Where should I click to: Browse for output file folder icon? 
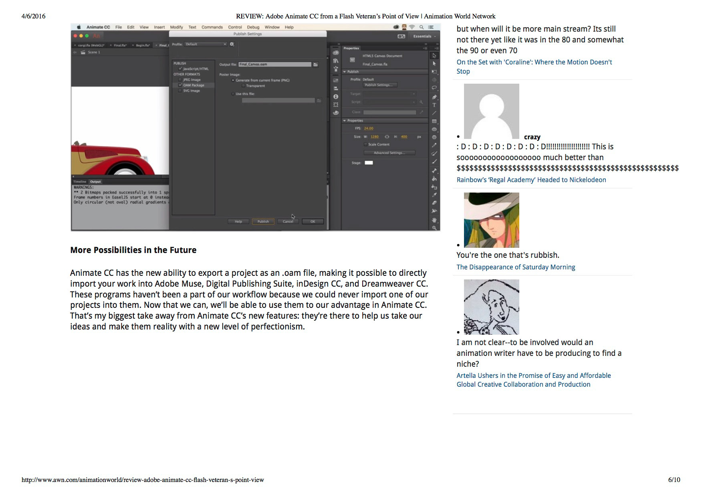316,64
